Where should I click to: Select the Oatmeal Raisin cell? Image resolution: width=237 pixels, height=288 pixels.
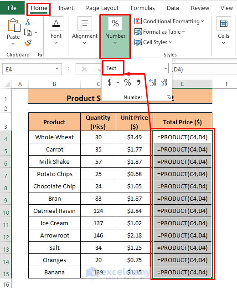(55, 211)
